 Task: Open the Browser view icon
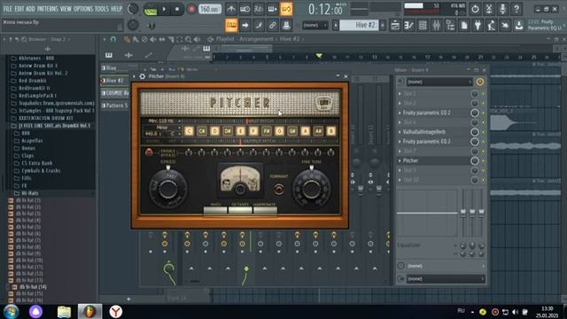450,25
